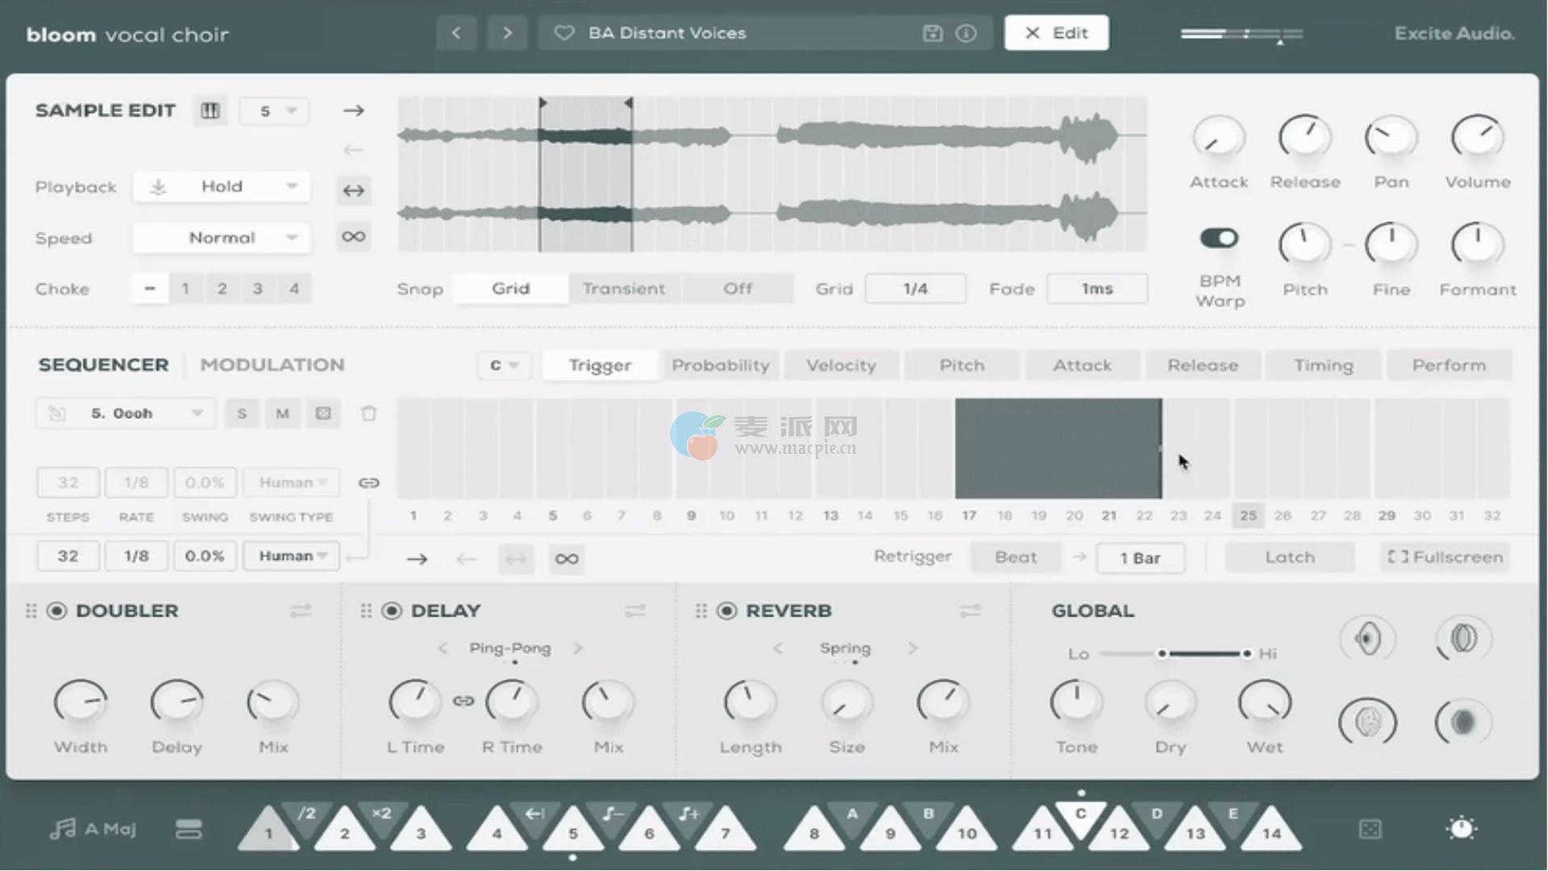Toggle the BPM Warp switch
Viewport: 1548px width, 871px height.
(x=1219, y=238)
